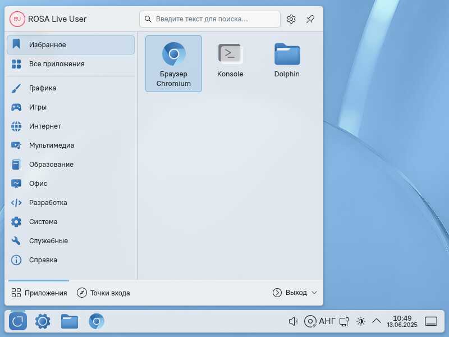Click the taskbar application launcher button

tap(18, 321)
